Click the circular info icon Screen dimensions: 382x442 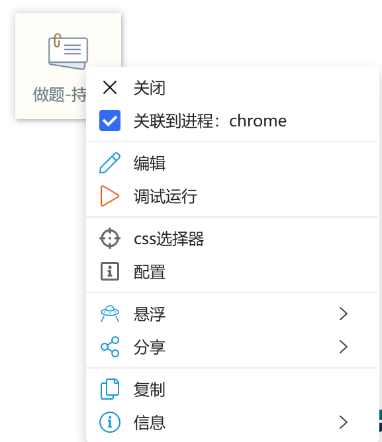(x=110, y=422)
